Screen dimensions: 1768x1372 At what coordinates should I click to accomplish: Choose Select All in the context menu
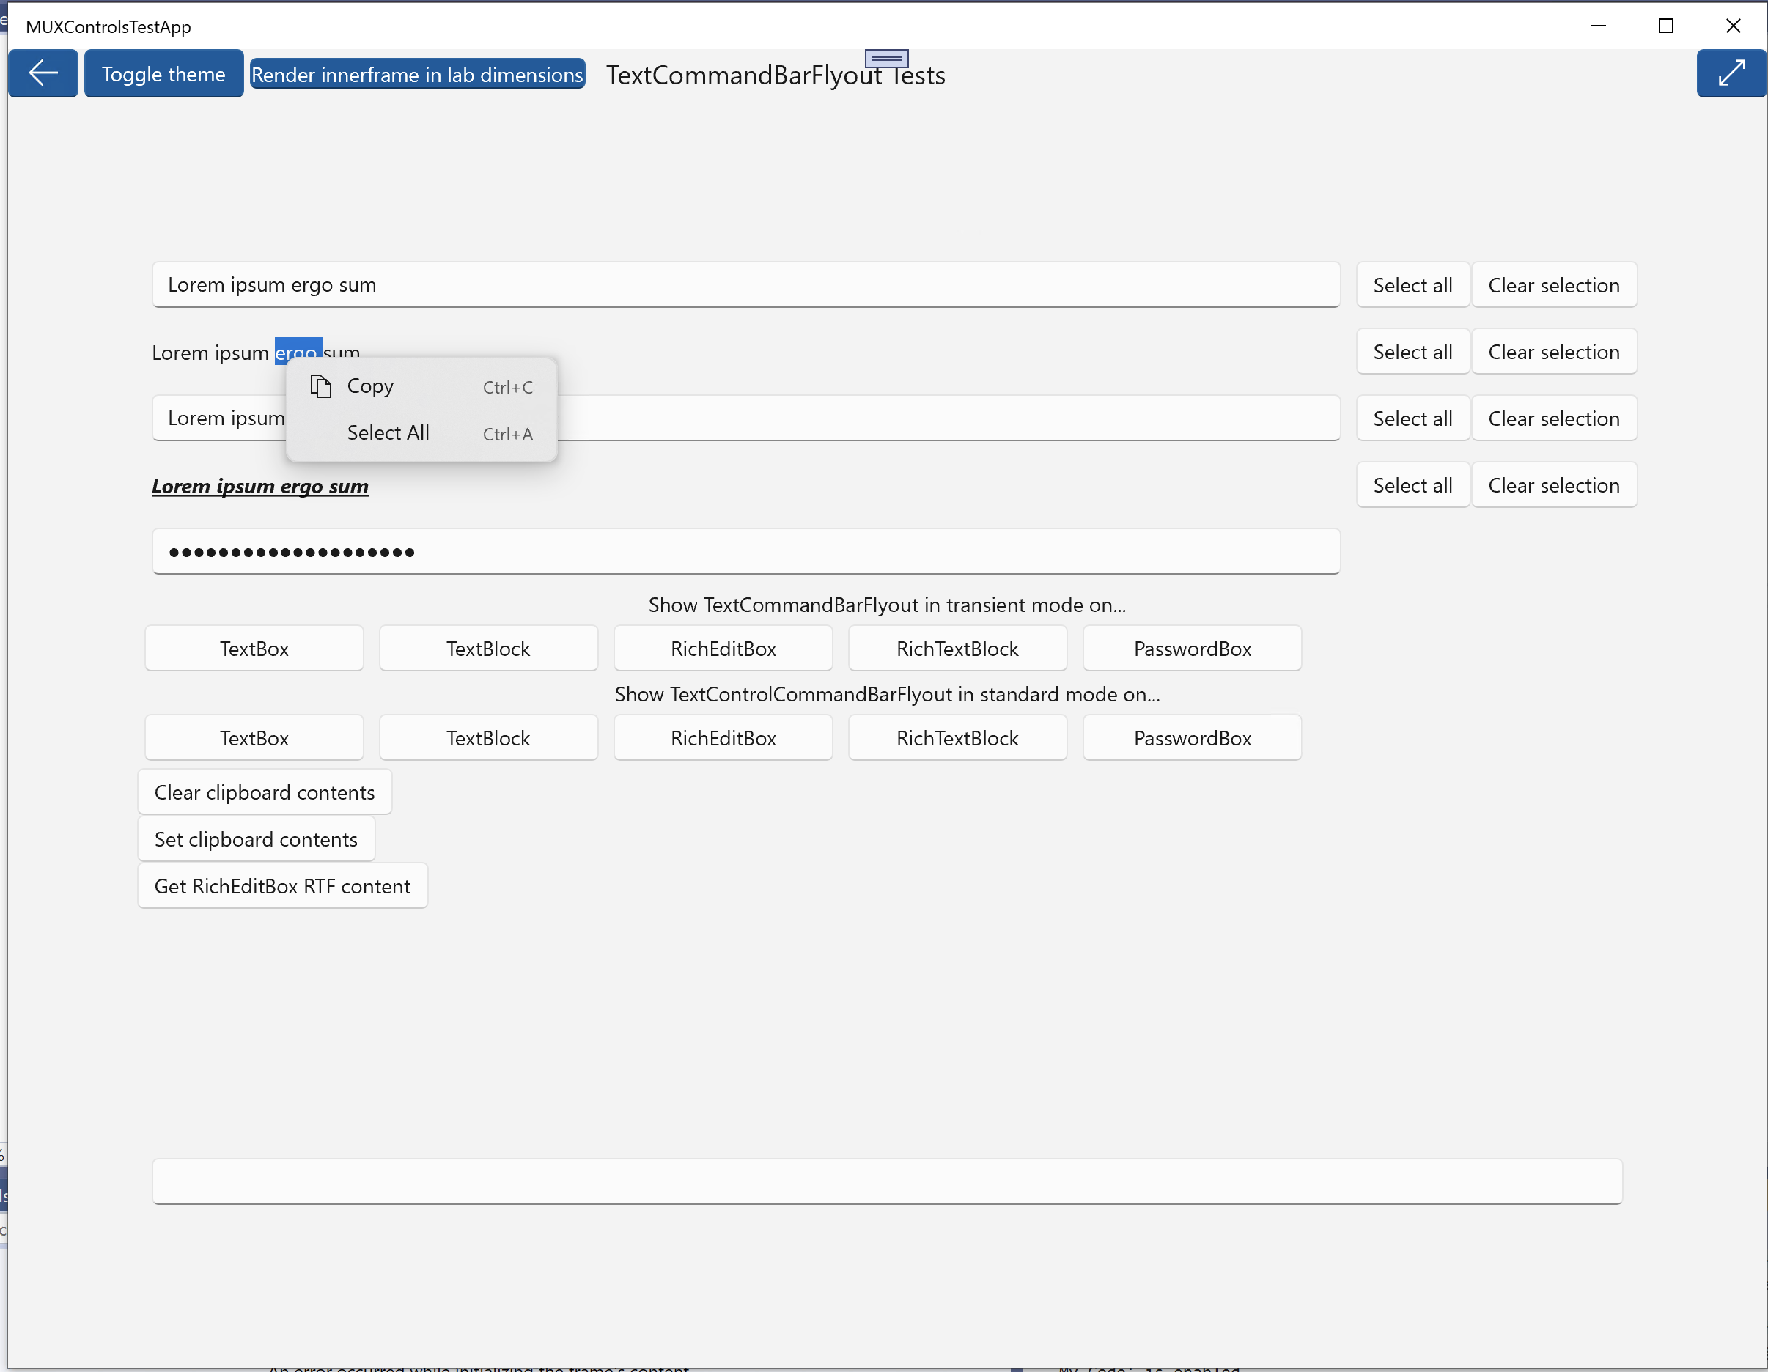388,432
